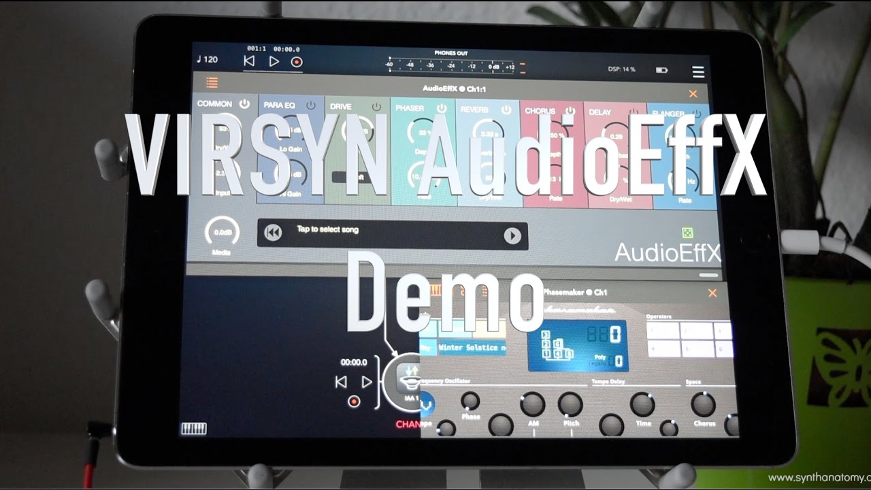Select operator 4 in Phasemaker
Image resolution: width=871 pixels, height=490 pixels.
(x=663, y=349)
